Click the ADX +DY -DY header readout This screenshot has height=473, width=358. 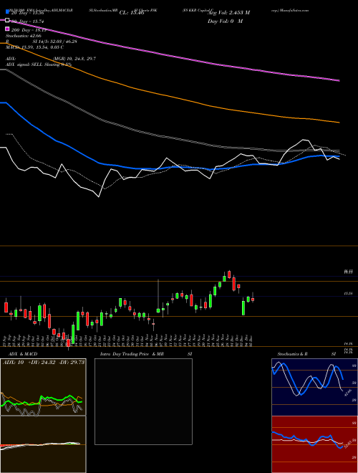44,362
